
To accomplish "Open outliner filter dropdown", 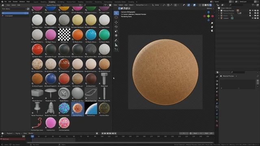I will (x=253, y=5).
